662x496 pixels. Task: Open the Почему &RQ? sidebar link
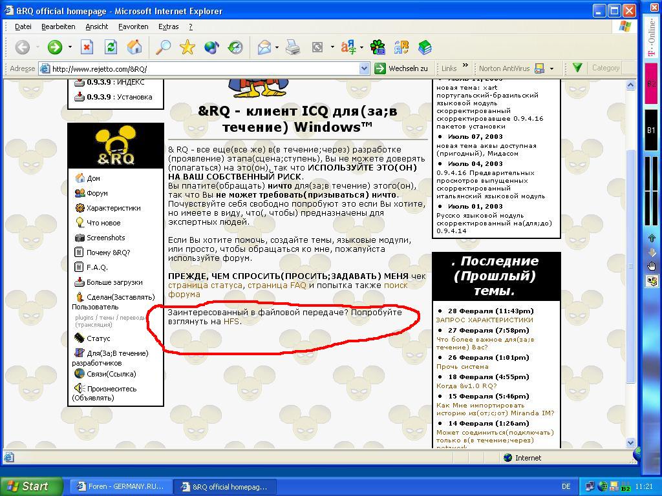[108, 253]
